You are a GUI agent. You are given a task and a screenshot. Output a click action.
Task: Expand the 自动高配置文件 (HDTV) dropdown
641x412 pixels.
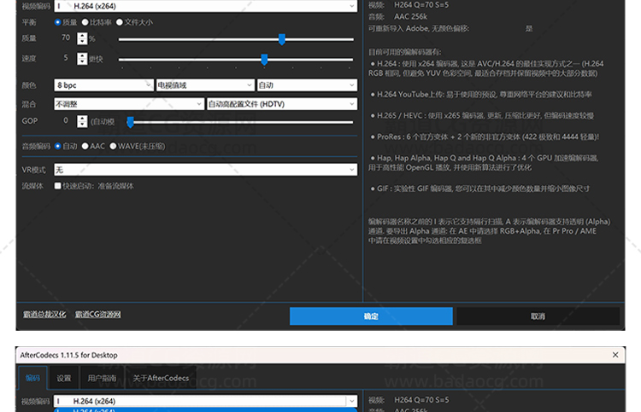coord(281,104)
